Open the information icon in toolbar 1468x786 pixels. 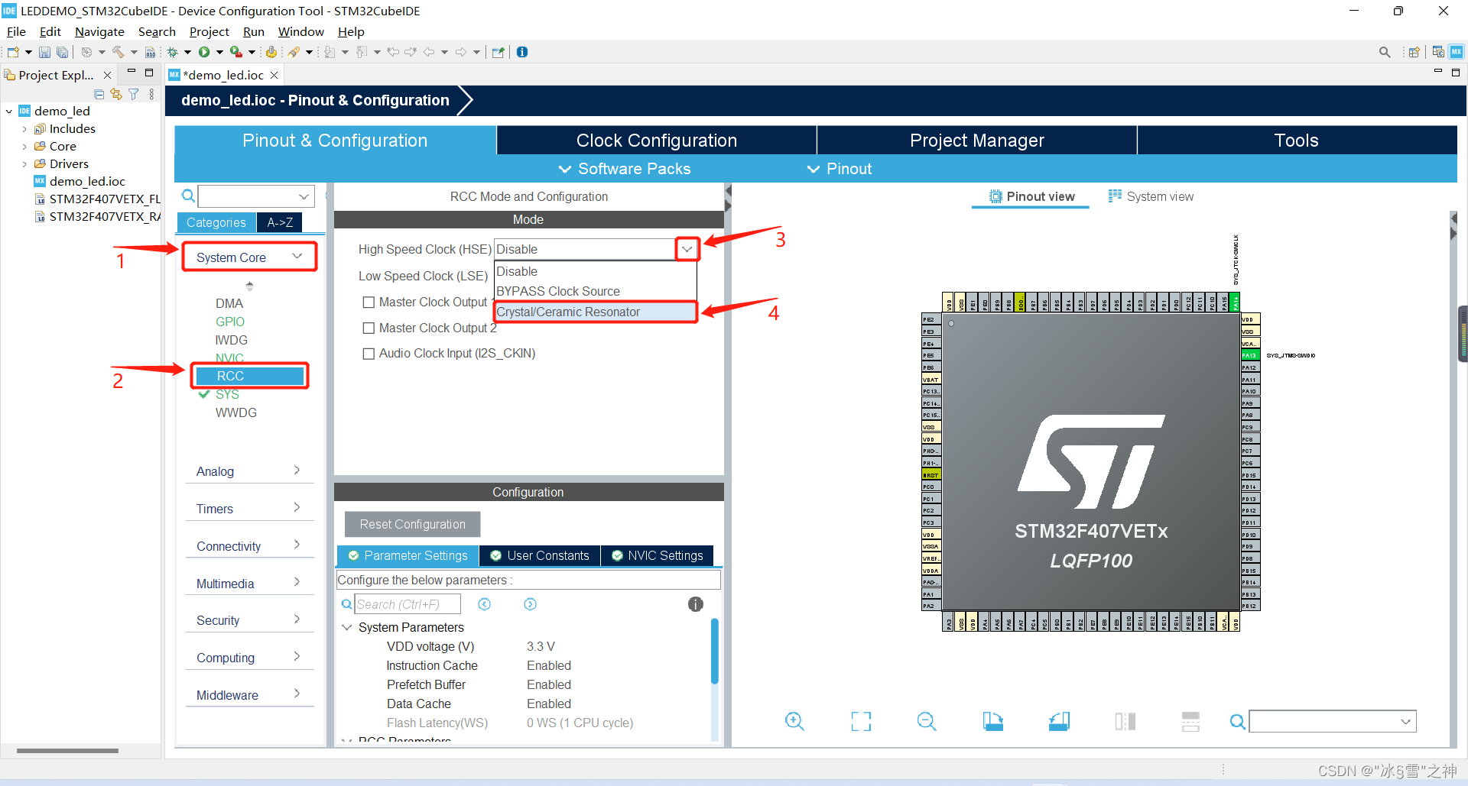click(x=522, y=52)
